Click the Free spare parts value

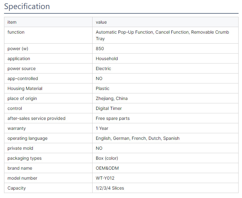[113, 118]
